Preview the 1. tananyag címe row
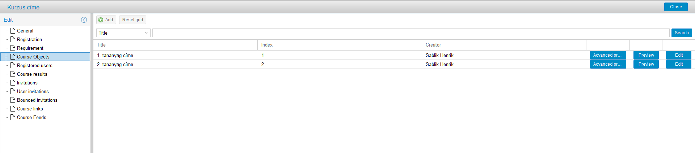The width and height of the screenshot is (695, 153). coord(646,55)
